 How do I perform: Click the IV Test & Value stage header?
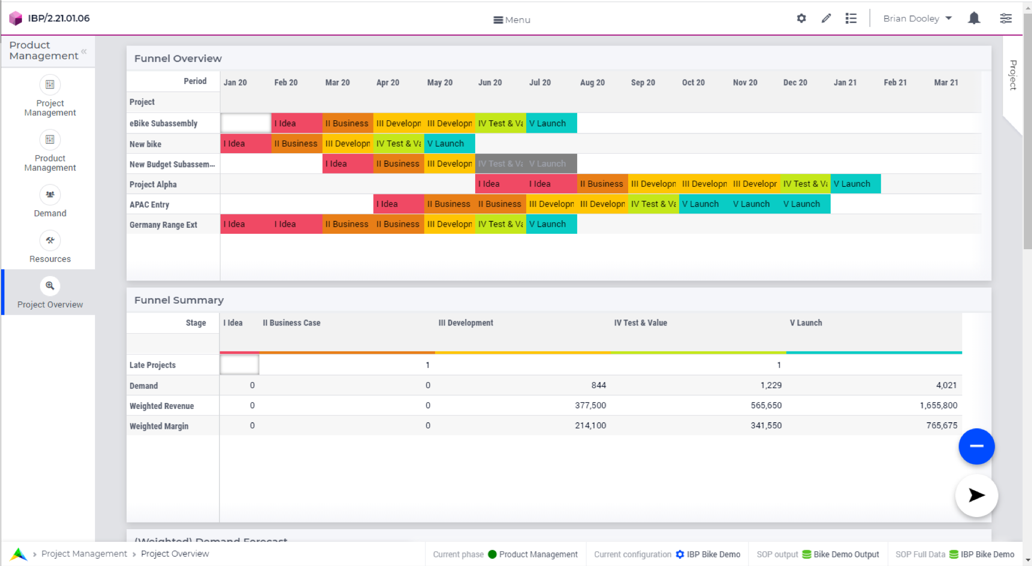640,323
